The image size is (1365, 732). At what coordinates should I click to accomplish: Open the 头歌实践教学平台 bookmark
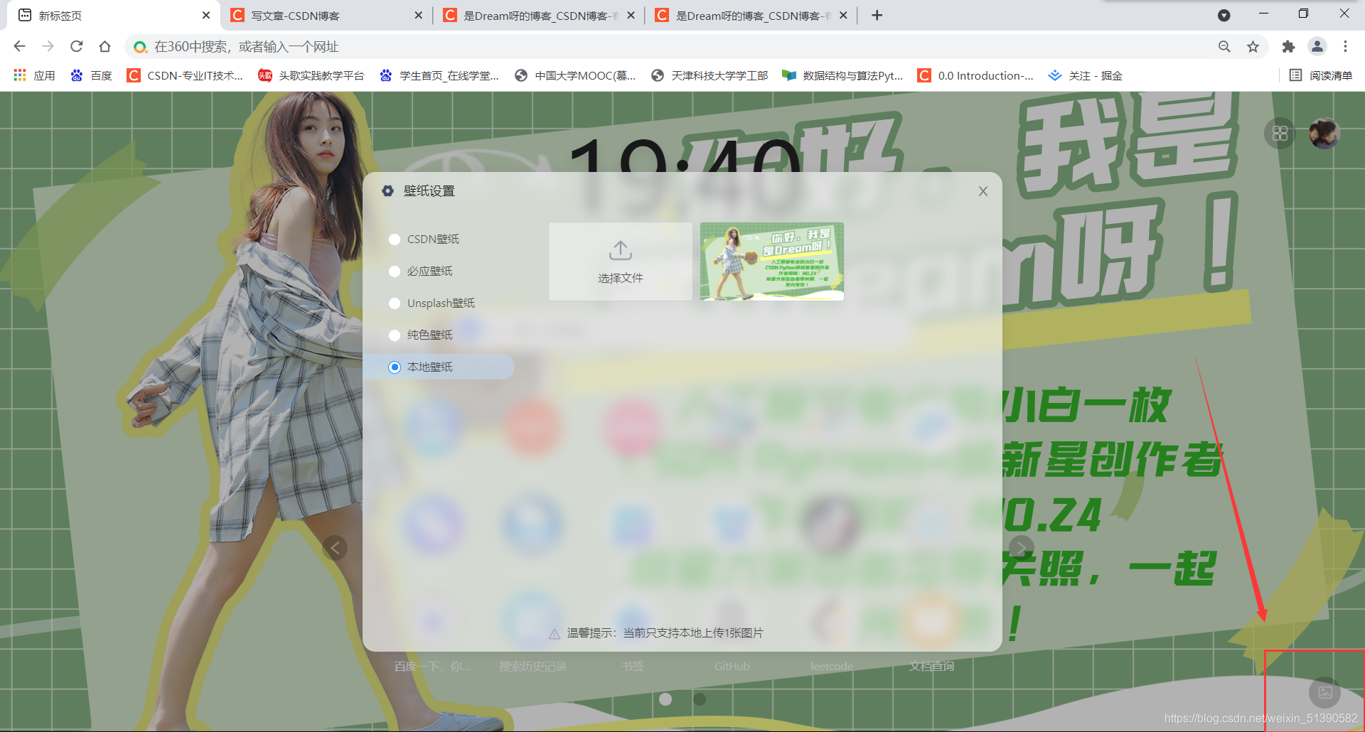coord(311,75)
